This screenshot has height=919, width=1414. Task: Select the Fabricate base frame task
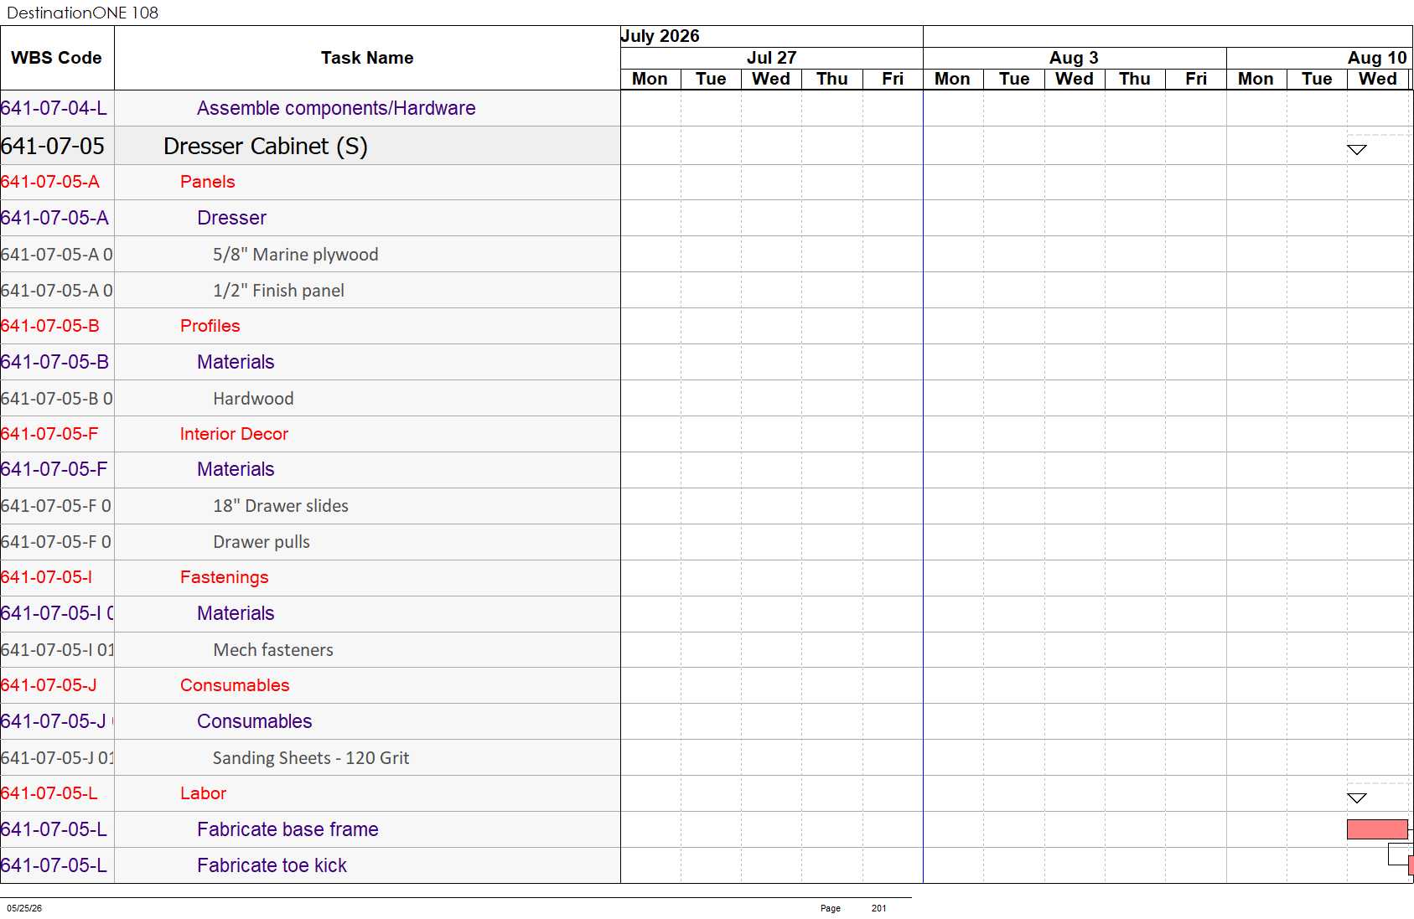[287, 829]
